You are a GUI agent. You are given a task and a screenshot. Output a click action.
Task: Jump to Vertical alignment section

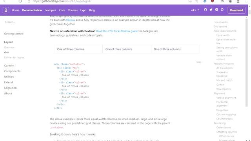click(226, 98)
